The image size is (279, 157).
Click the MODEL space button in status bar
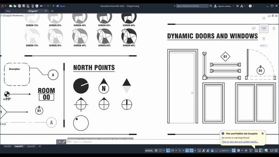pyautogui.click(x=149, y=150)
